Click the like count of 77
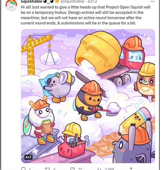This screenshot has height=170, width=161. [80, 169]
